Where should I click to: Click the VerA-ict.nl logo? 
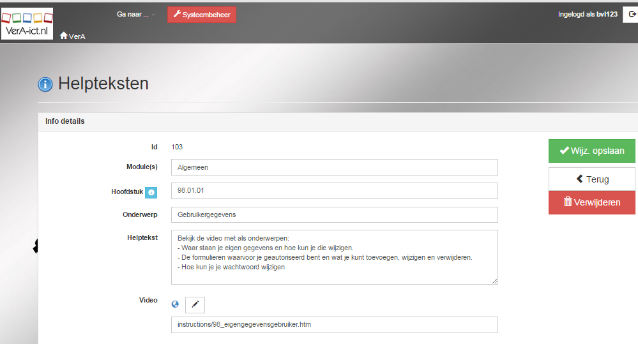(x=27, y=24)
